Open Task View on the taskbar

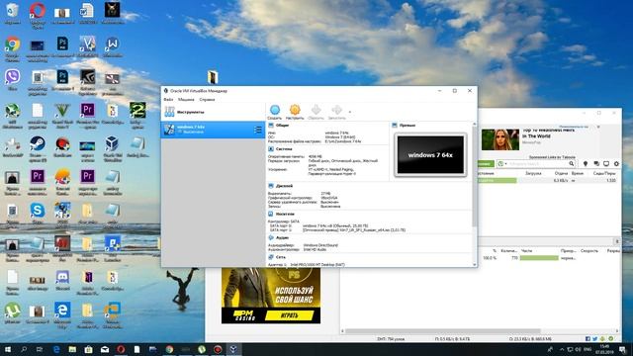[40, 349]
